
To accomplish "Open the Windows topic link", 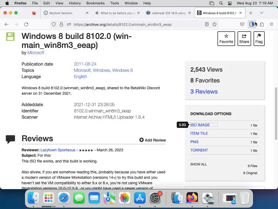I will [102, 70].
